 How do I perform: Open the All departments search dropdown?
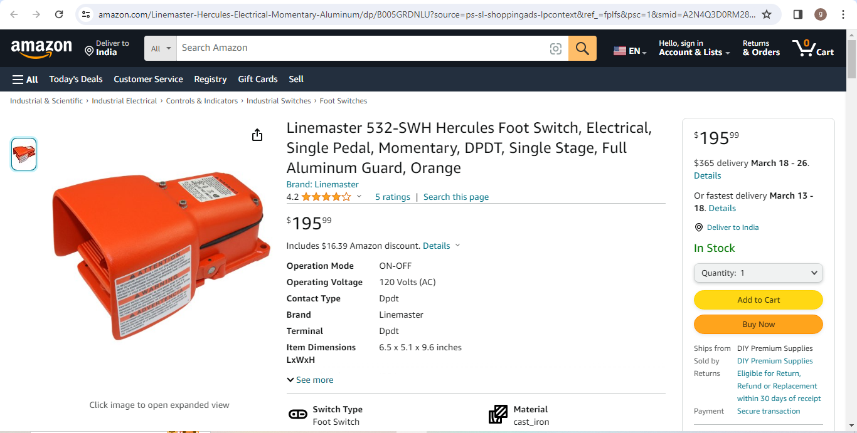pos(161,48)
